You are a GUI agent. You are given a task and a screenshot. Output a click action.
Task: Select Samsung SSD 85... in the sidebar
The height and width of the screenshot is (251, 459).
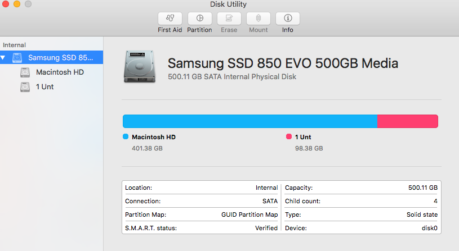tap(51, 57)
